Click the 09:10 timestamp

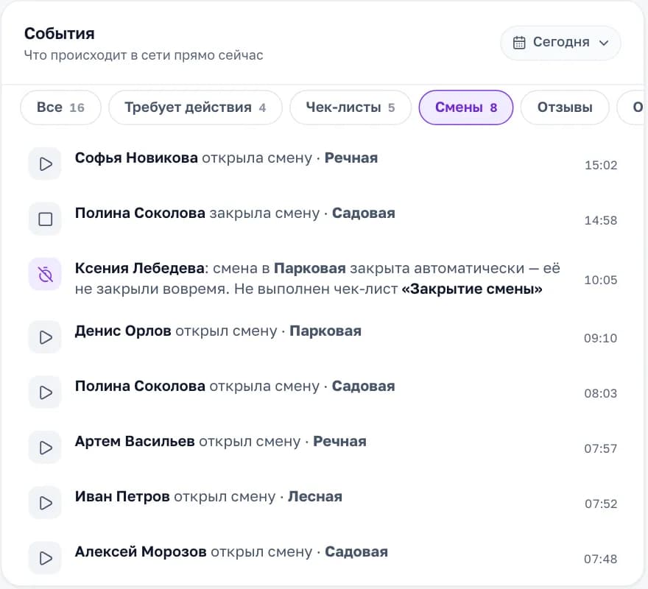click(x=601, y=339)
